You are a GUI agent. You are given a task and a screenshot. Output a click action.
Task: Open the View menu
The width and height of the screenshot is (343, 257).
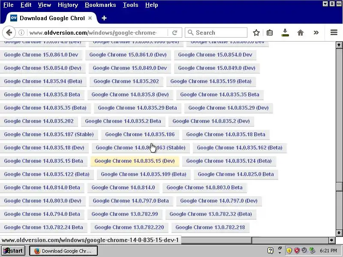point(45,5)
